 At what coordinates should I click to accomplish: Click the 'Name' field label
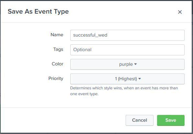tap(57, 35)
